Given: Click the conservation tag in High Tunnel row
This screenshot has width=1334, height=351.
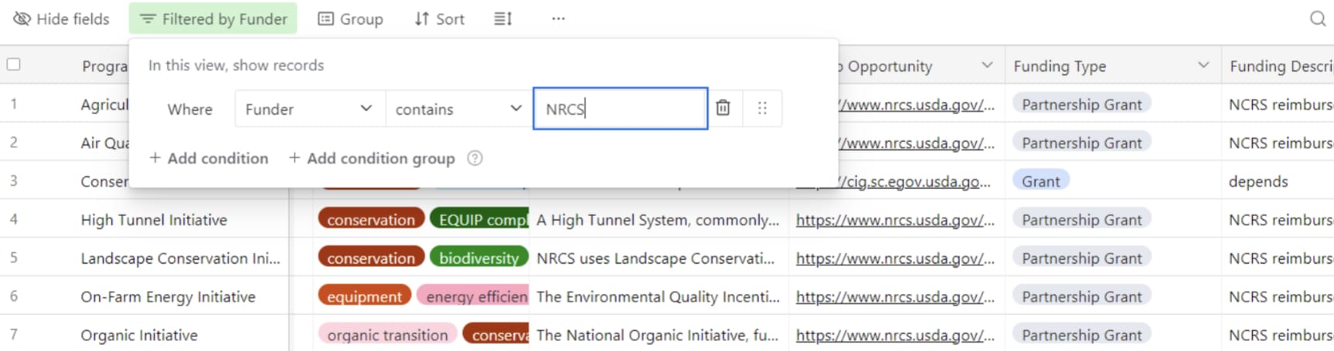Looking at the screenshot, I should [x=371, y=220].
